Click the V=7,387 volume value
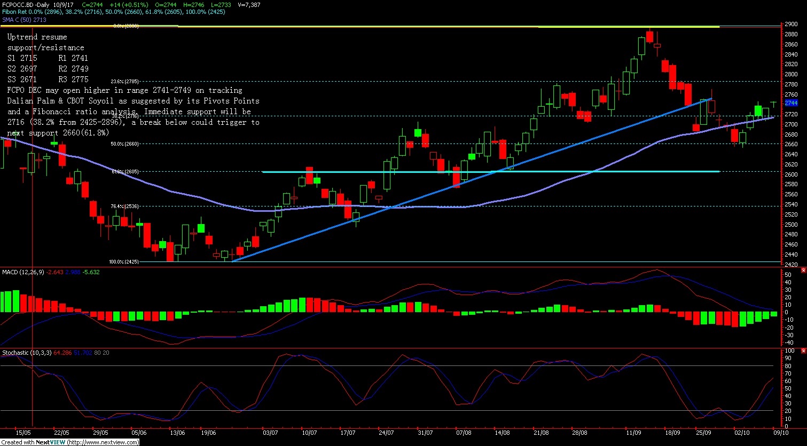Viewport: 807px width, 446px height. coord(248,4)
